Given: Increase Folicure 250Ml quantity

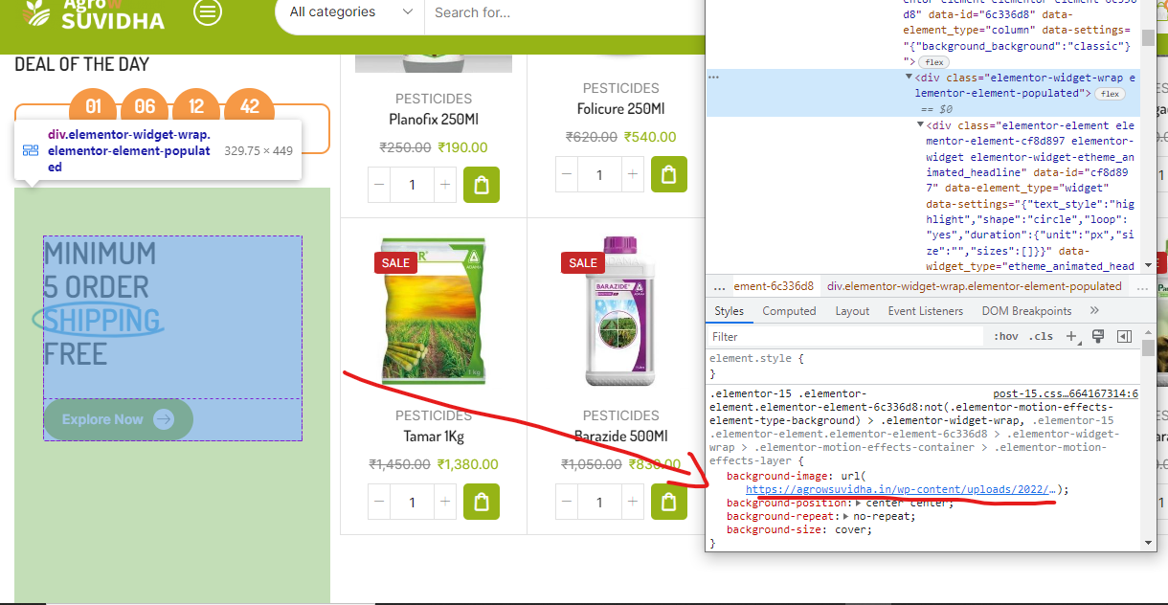Looking at the screenshot, I should coord(632,174).
